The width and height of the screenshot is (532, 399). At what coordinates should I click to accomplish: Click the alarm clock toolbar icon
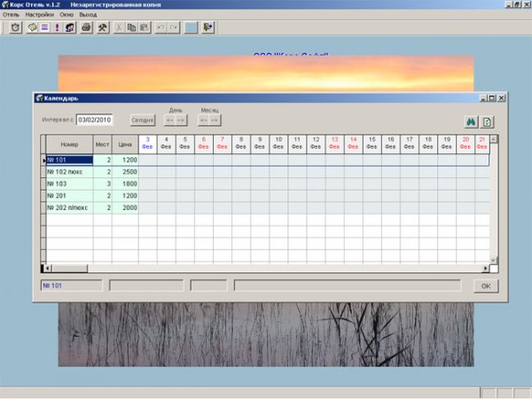(17, 27)
